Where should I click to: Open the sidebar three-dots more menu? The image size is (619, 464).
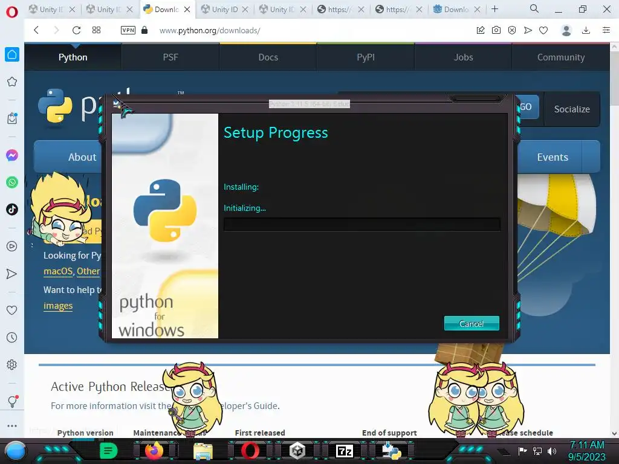[12, 426]
